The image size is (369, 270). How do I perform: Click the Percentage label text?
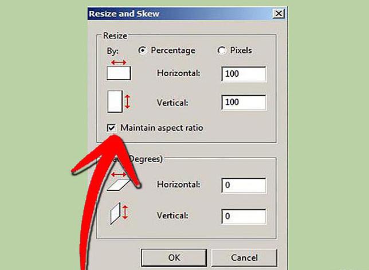click(x=173, y=50)
